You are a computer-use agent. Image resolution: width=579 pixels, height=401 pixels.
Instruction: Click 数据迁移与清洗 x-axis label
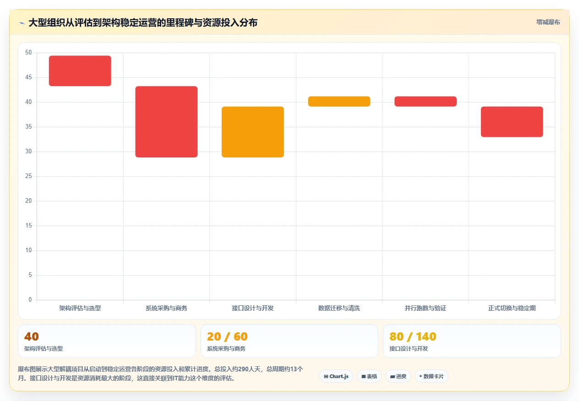(x=339, y=308)
